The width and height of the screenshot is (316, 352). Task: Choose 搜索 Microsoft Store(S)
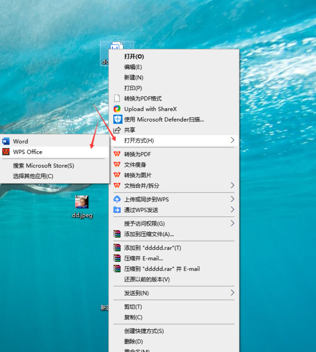point(55,166)
